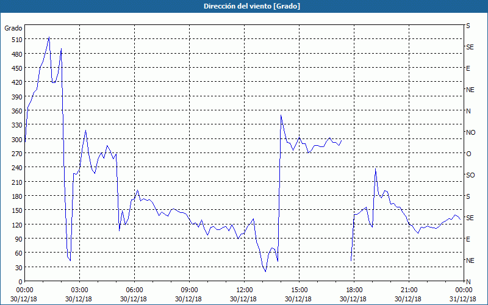Select the 03:00 time label
Screen dimensions: 488x305
pos(79,290)
